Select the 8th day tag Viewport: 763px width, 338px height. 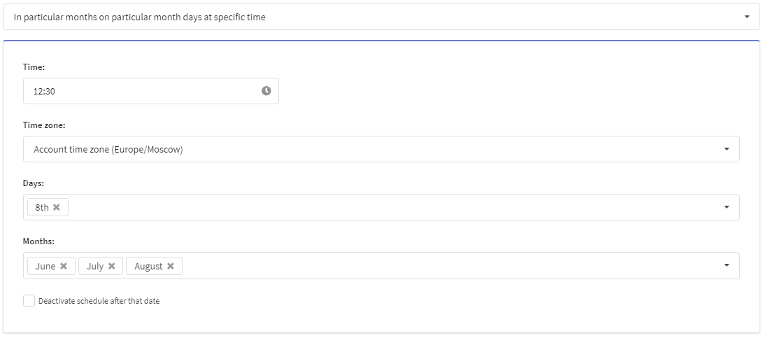[x=42, y=207]
